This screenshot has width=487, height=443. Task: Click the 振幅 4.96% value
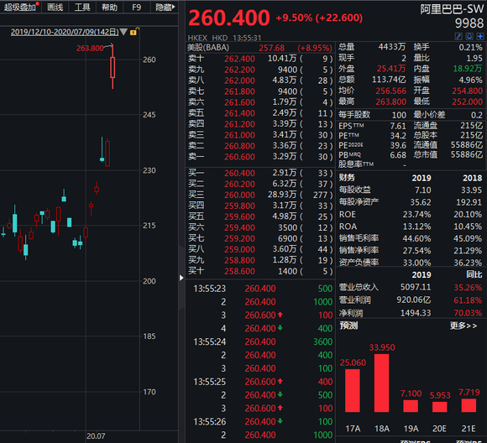[x=470, y=80]
